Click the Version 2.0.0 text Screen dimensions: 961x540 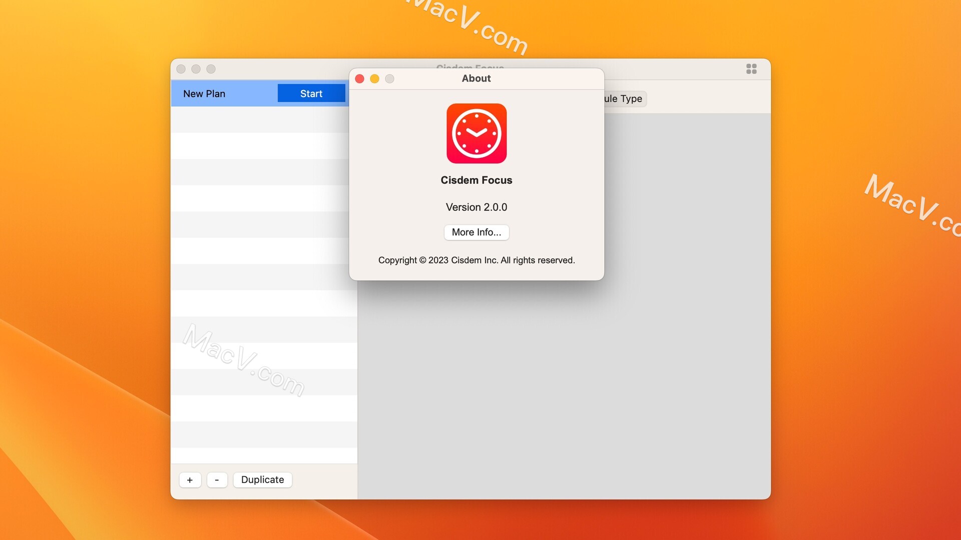click(476, 207)
